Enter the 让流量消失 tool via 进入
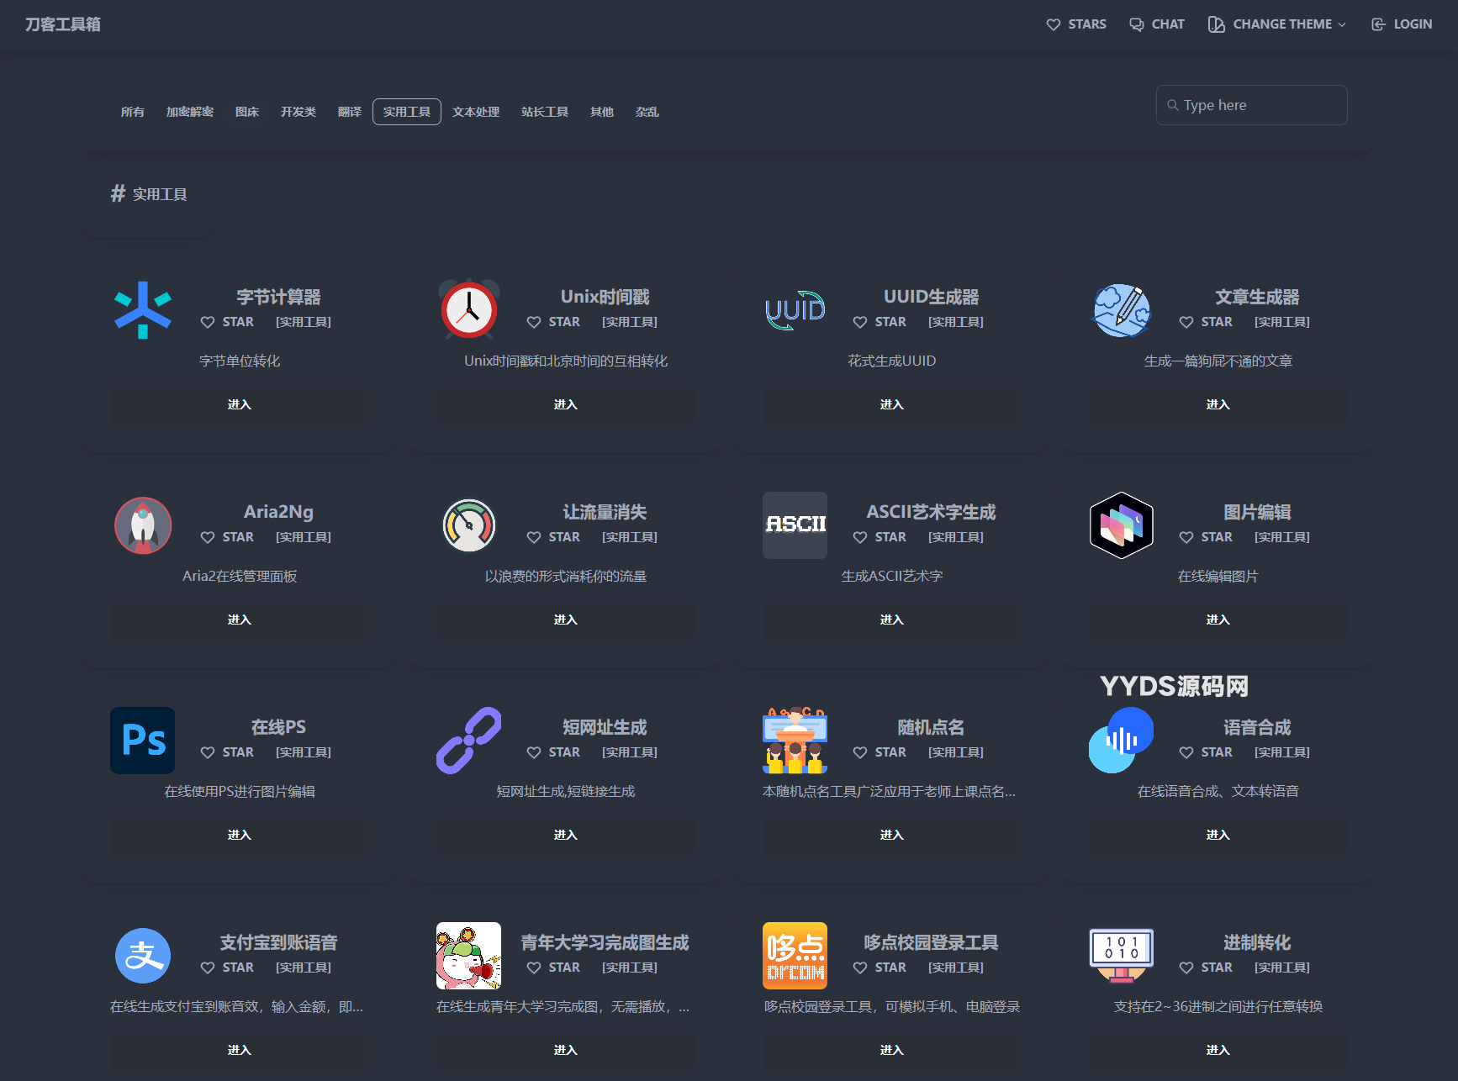 [565, 620]
